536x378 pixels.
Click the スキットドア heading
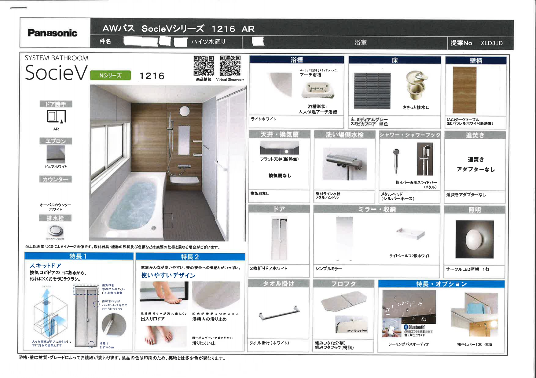point(45,266)
